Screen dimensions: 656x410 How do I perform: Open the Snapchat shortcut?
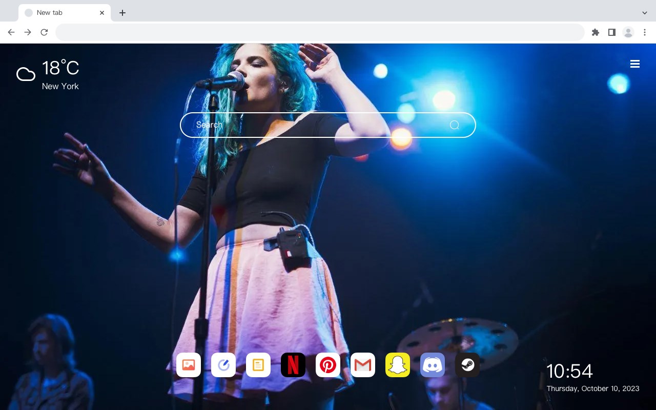click(398, 365)
